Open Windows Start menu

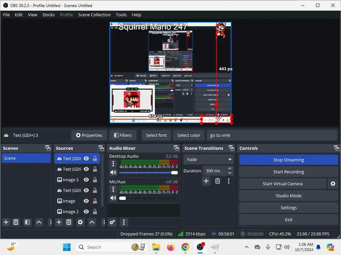tap(67, 247)
